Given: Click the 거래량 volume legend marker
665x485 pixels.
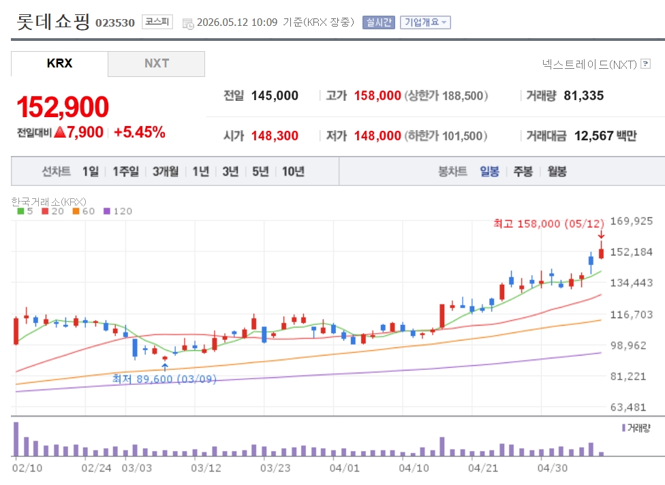Looking at the screenshot, I should point(623,428).
